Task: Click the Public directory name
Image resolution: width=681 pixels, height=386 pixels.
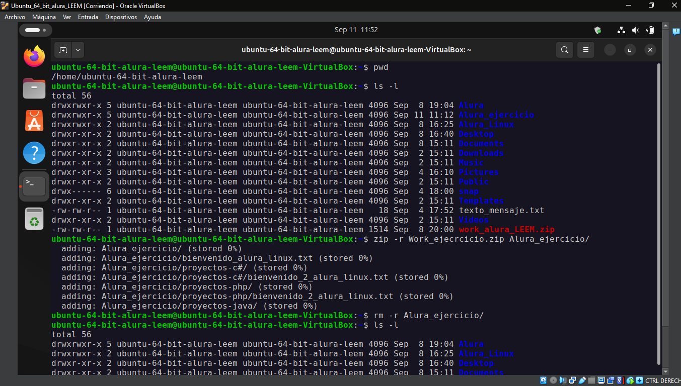Action: pyautogui.click(x=474, y=182)
